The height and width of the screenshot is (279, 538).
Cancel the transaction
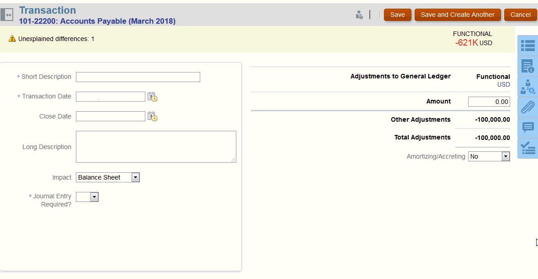[x=520, y=15]
